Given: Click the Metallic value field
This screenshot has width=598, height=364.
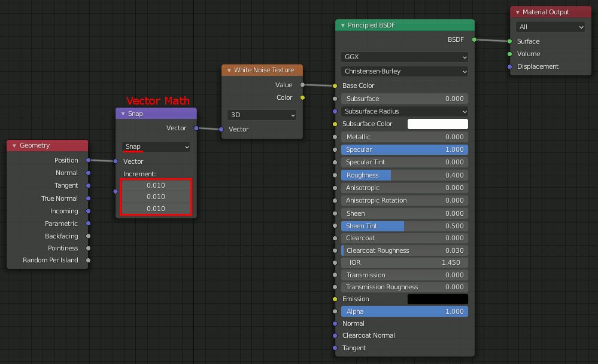Looking at the screenshot, I should click(405, 137).
